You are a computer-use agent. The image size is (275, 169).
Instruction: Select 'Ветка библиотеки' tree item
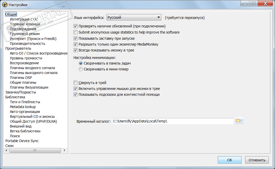click(x=25, y=131)
